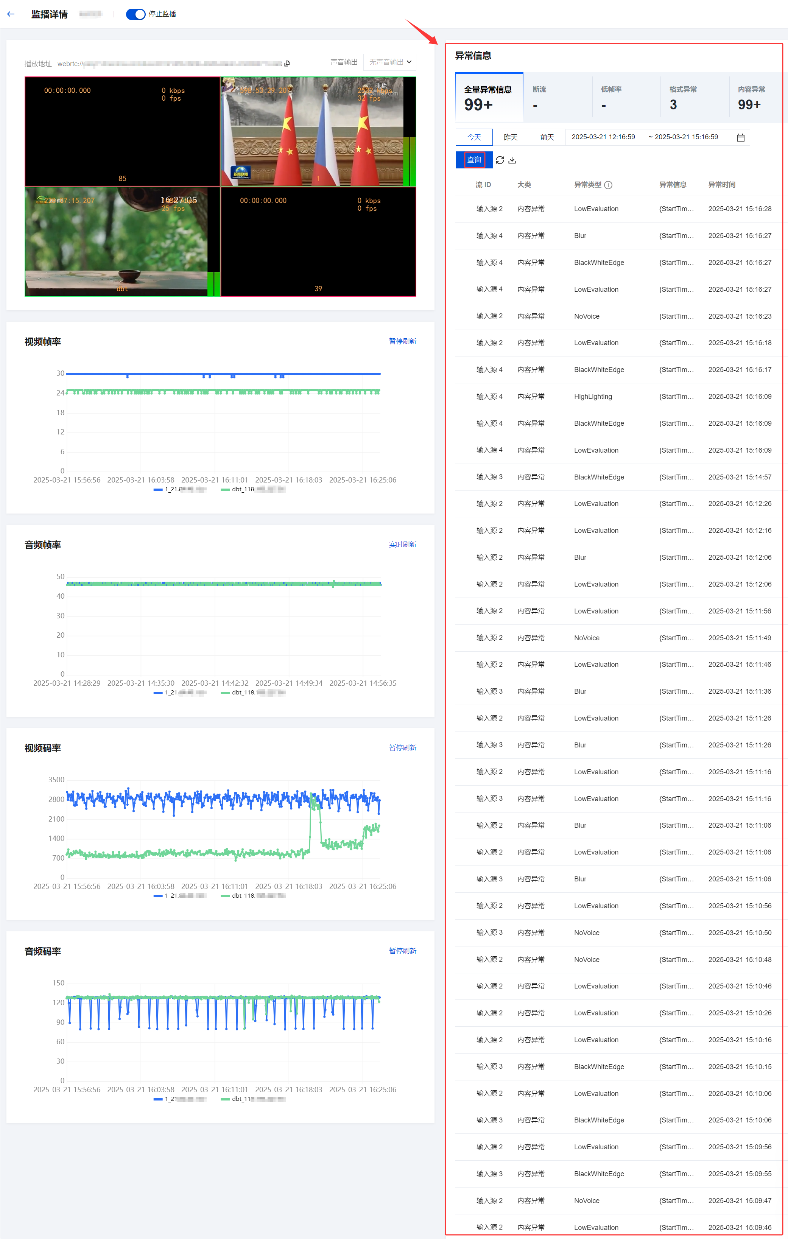Click NoVoice in the 15:11:49 row
The width and height of the screenshot is (788, 1239).
click(587, 638)
